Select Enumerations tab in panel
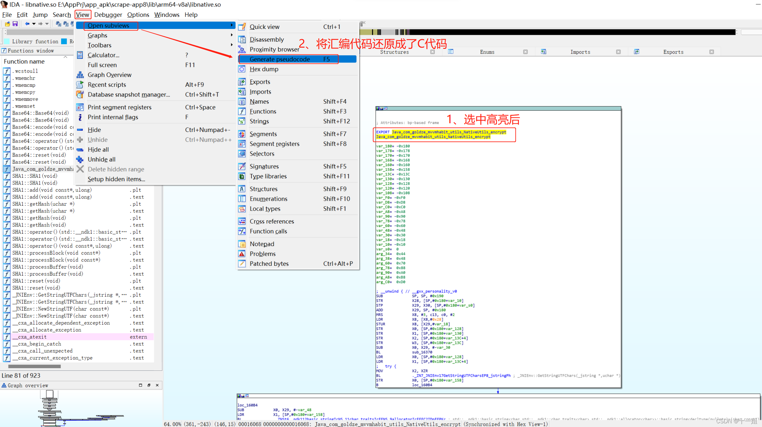 point(486,51)
